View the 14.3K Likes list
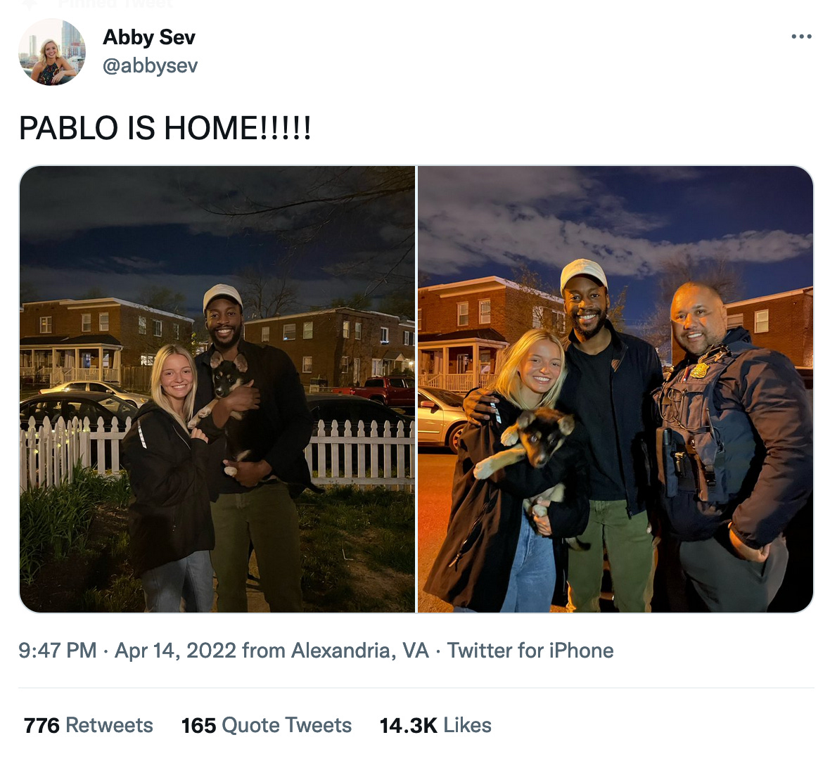 (x=435, y=725)
